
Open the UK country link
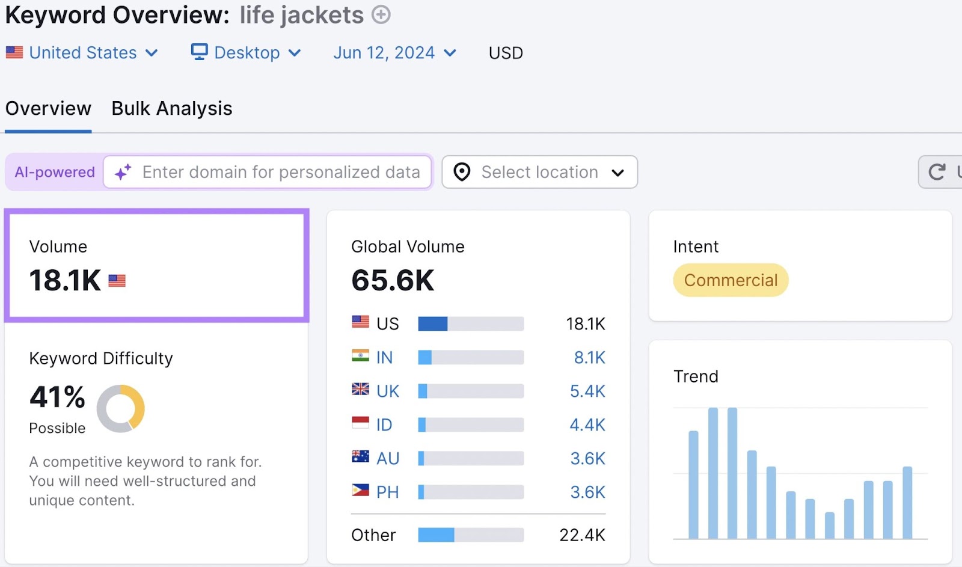pyautogui.click(x=388, y=391)
